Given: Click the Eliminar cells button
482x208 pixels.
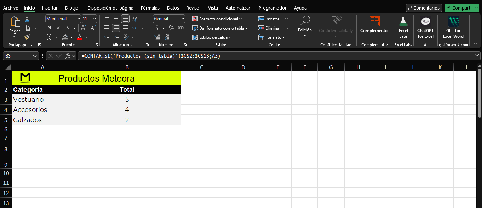Looking at the screenshot, I should pyautogui.click(x=270, y=28).
